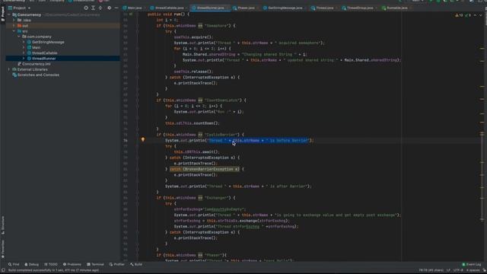
Task: Open the Terminal tool window
Action: 95,264
